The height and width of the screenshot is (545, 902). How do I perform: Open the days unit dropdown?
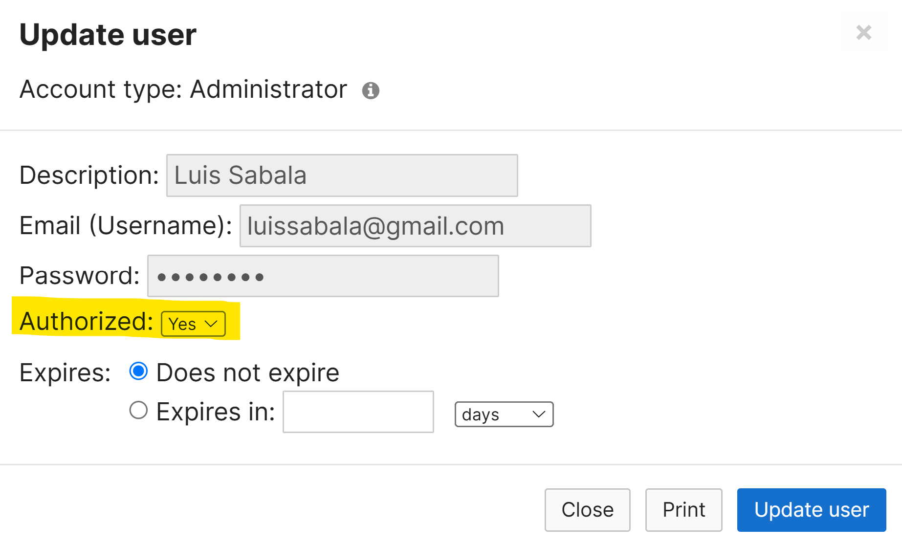click(x=504, y=414)
